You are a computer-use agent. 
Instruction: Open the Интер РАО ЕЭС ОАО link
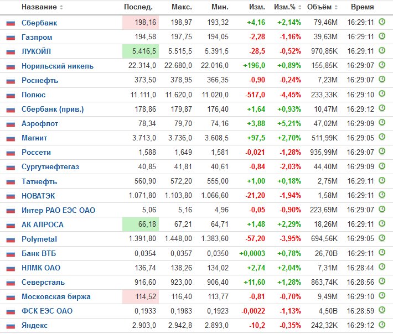pyautogui.click(x=59, y=210)
